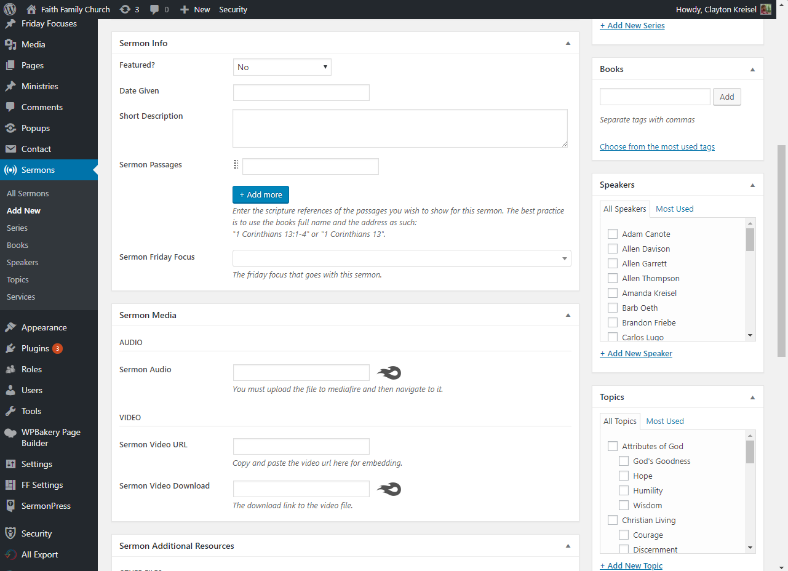Open the Faith Family Church home icon
Screen dimensions: 788x571
pyautogui.click(x=31, y=9)
